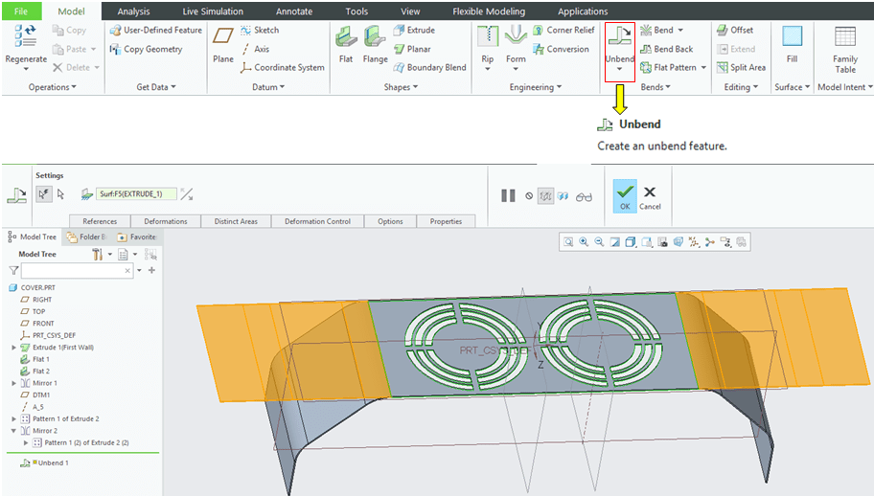Image resolution: width=874 pixels, height=496 pixels.
Task: Confirm the feature with OK
Action: (x=625, y=195)
